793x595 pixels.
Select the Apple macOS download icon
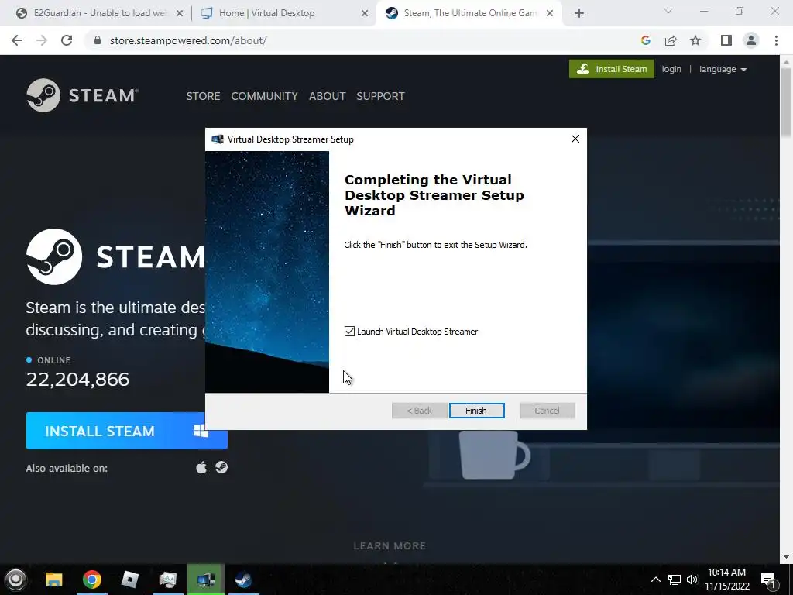click(x=201, y=467)
